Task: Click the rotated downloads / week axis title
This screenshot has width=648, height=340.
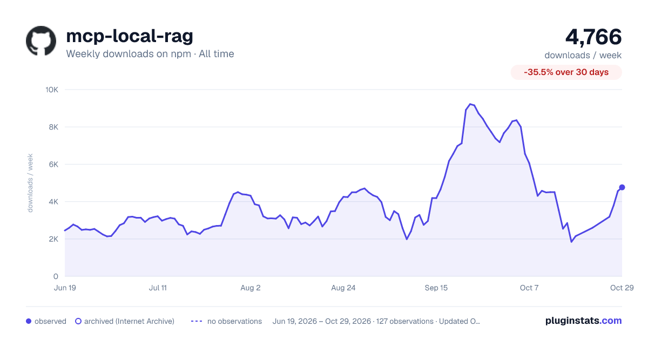Action: 30,183
